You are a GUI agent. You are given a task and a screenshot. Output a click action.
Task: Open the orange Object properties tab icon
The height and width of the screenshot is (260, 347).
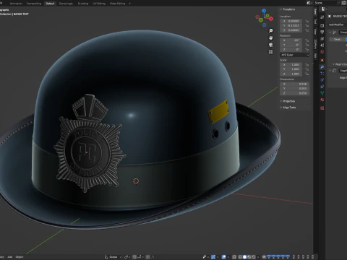(322, 60)
